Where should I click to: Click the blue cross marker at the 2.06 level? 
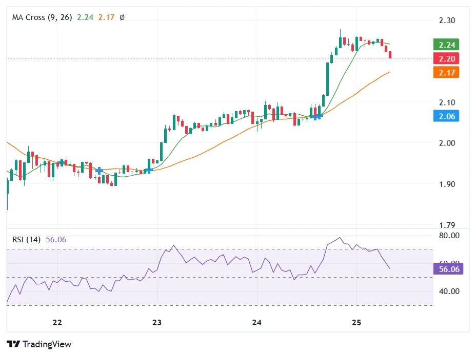point(316,116)
